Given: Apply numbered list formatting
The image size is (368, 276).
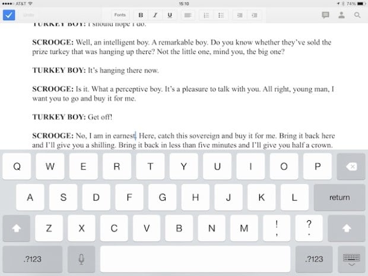Looking at the screenshot, I should pos(207,15).
